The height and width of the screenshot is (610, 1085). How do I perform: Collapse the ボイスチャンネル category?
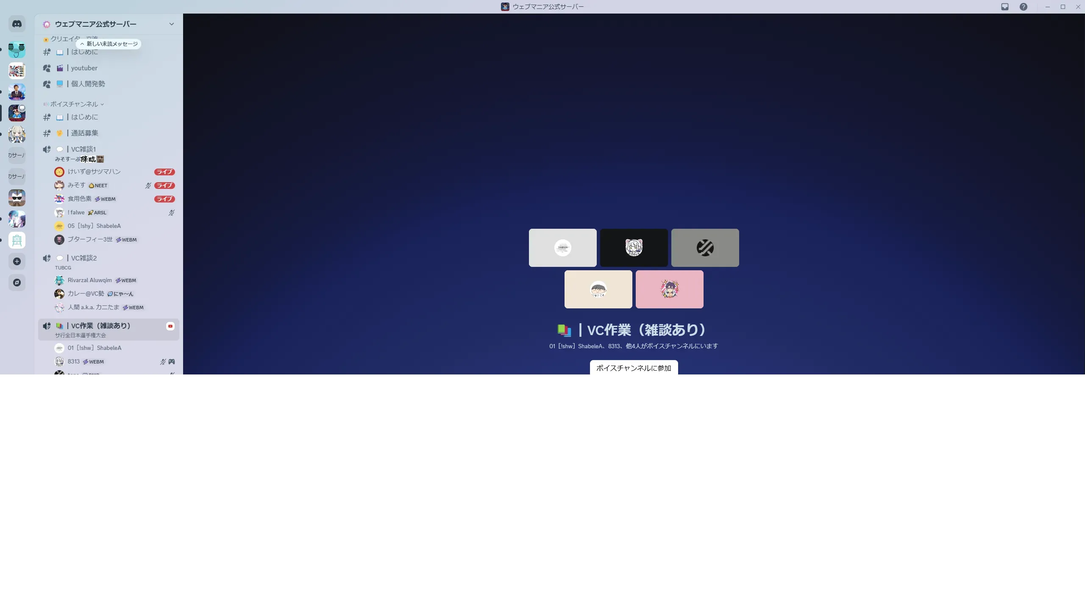click(74, 104)
